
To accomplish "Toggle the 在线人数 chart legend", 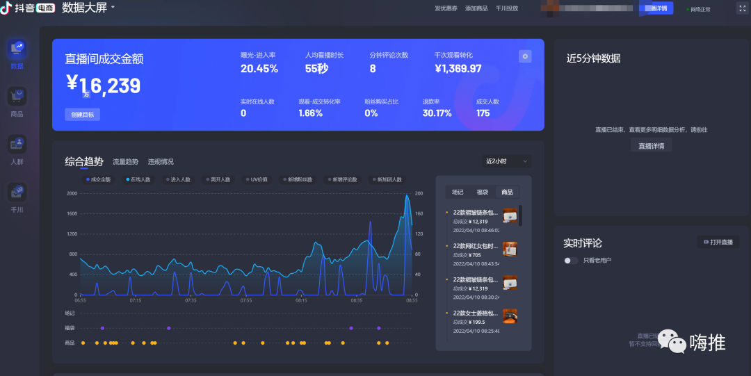I will [138, 179].
